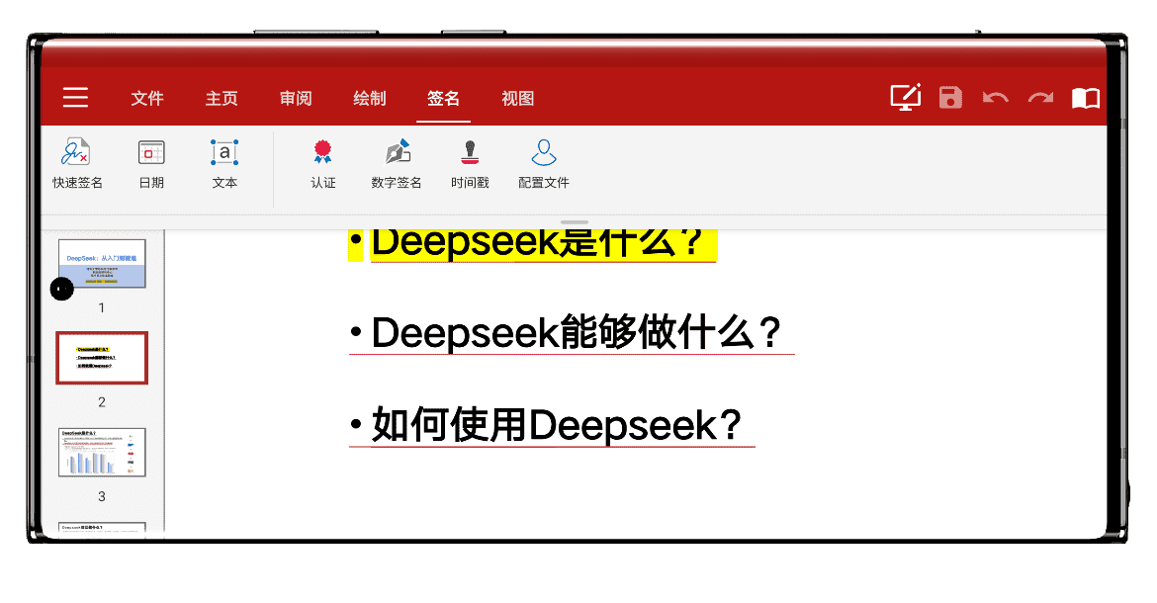The height and width of the screenshot is (603, 1157).
Task: Open page 1 thumbnail
Action: pos(102,263)
